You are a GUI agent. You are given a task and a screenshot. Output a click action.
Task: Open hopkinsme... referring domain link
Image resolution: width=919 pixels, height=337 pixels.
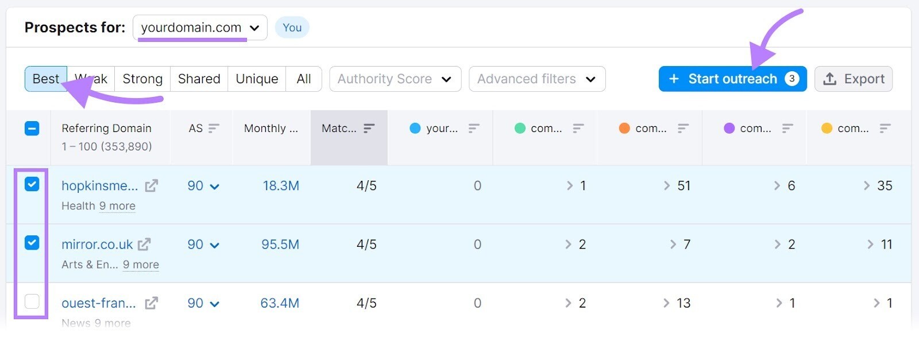click(x=100, y=186)
